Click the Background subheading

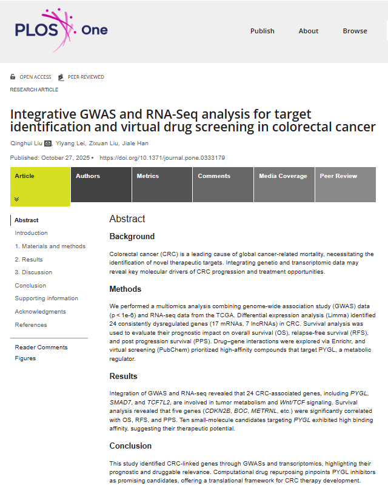132,236
